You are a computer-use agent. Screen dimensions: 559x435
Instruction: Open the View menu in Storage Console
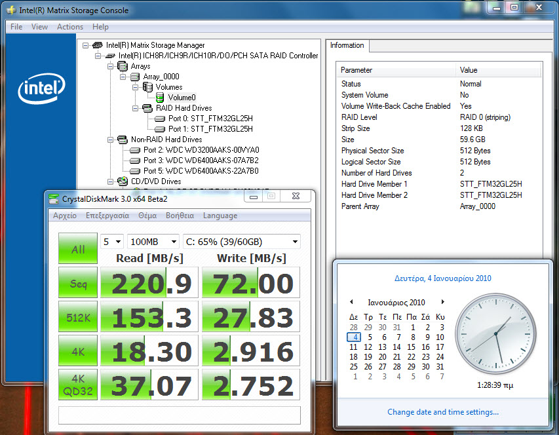click(x=39, y=27)
